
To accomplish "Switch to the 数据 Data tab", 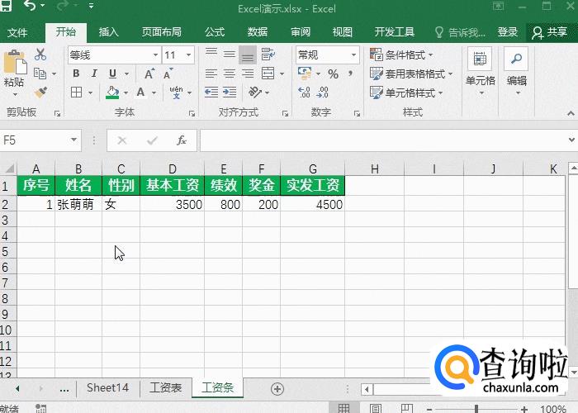I will pyautogui.click(x=258, y=32).
